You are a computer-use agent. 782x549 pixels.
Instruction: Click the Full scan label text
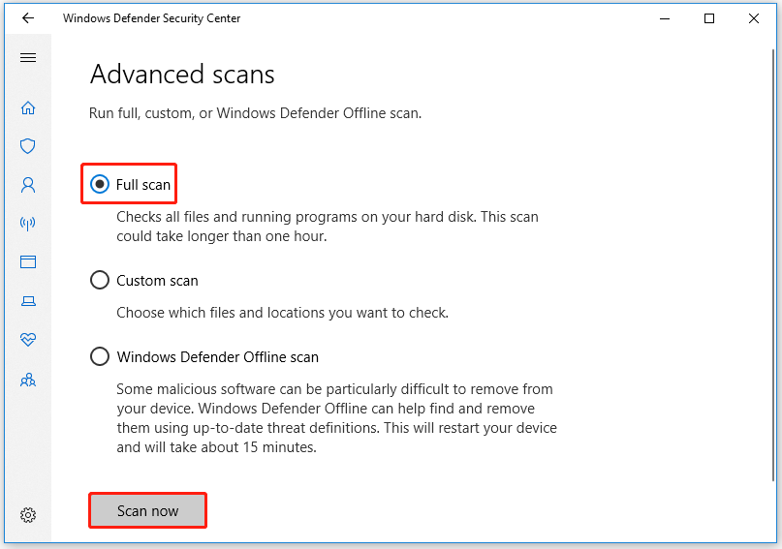coord(143,185)
